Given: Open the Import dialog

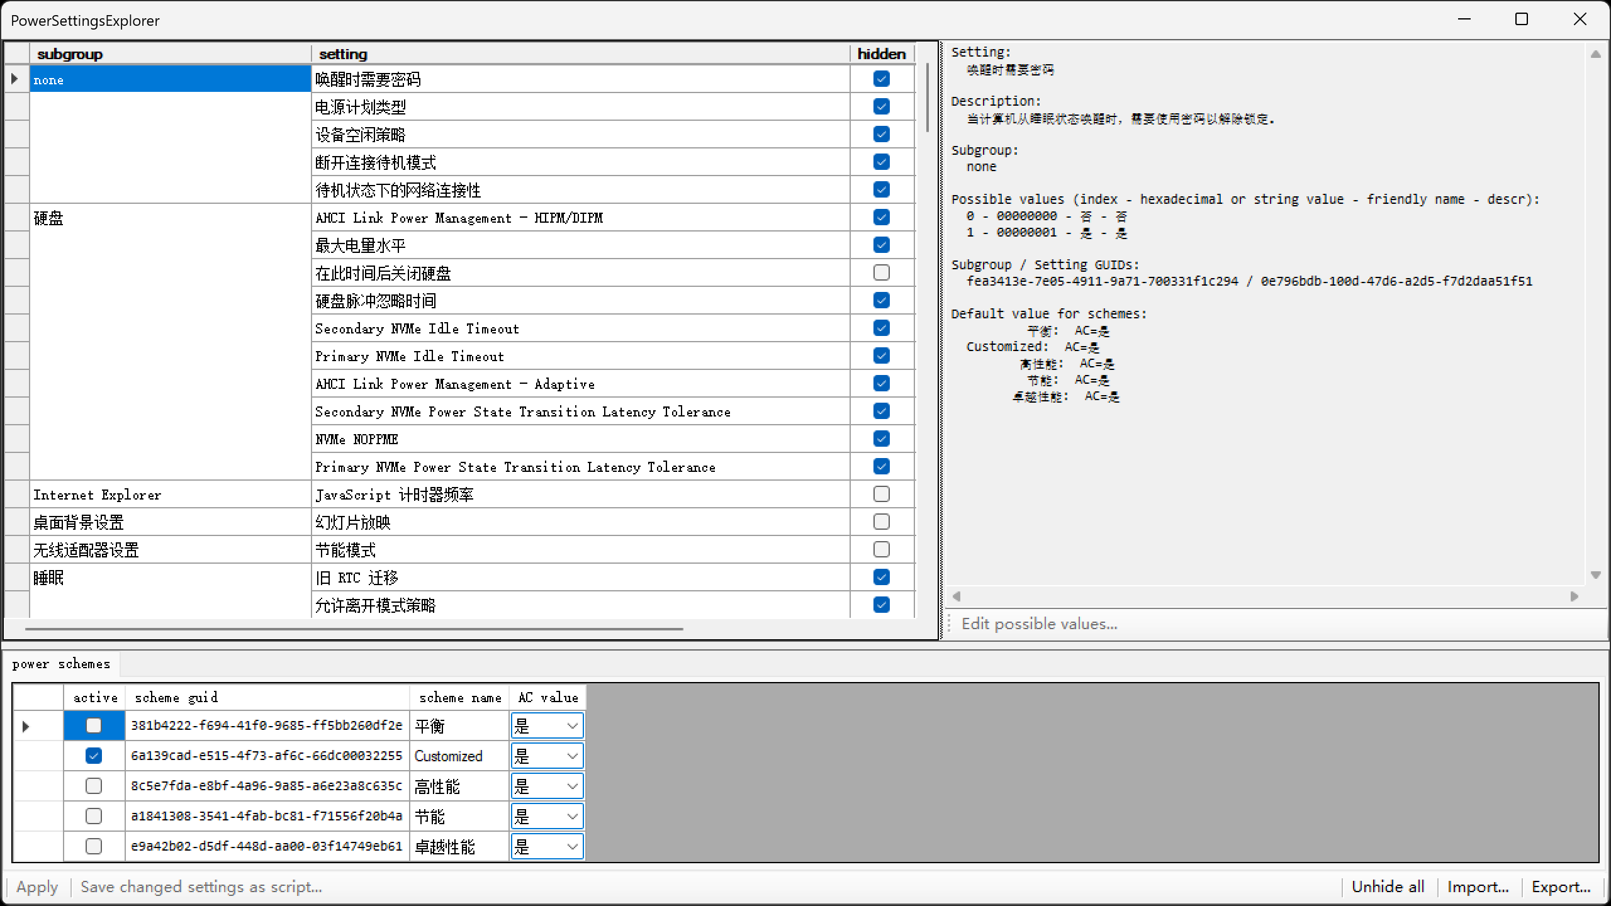Looking at the screenshot, I should (x=1478, y=886).
